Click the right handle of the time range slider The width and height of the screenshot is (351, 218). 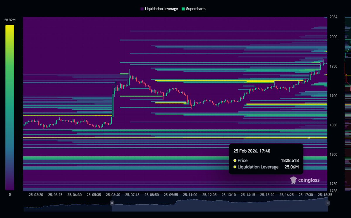[x=328, y=203]
